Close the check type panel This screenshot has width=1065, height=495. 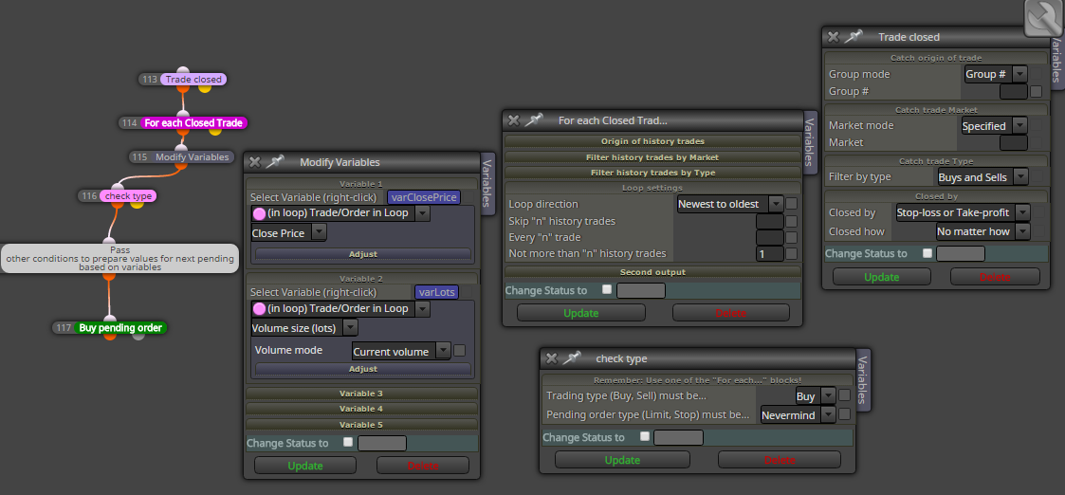click(x=552, y=357)
